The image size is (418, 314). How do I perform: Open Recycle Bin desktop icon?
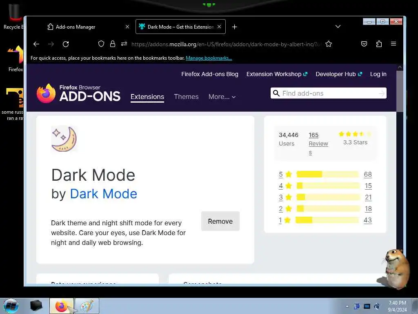[13, 16]
